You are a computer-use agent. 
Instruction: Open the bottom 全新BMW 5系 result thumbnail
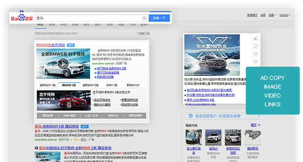point(47,157)
